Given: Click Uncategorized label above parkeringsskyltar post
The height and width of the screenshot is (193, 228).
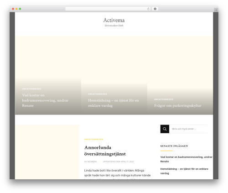Looking at the screenshot, I should (x=164, y=99).
